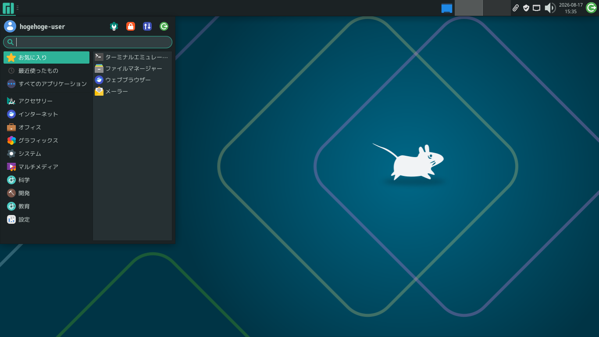Browse the アクセサリー category

coord(46,101)
